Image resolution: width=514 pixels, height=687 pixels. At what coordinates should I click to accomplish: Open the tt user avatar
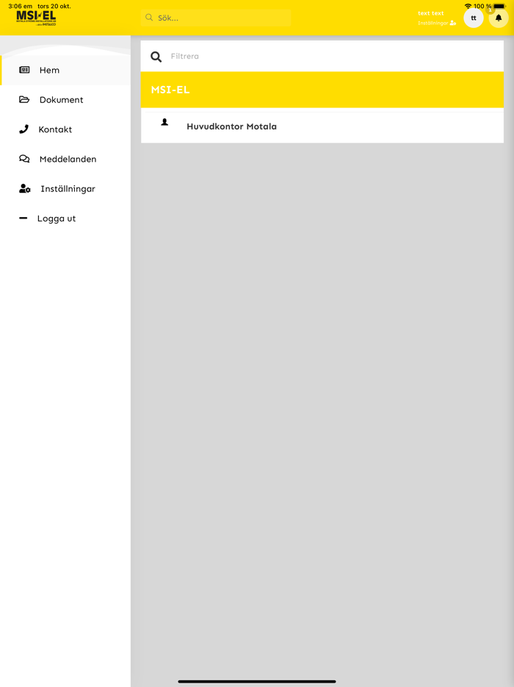click(x=474, y=18)
